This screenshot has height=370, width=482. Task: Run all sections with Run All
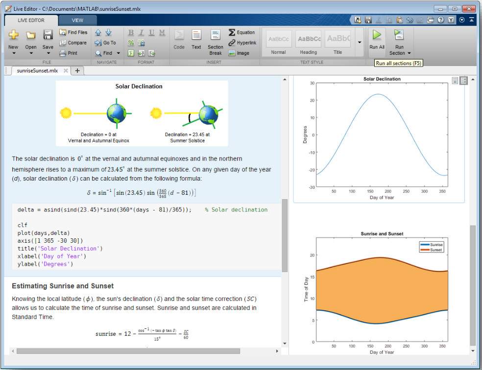coord(376,39)
